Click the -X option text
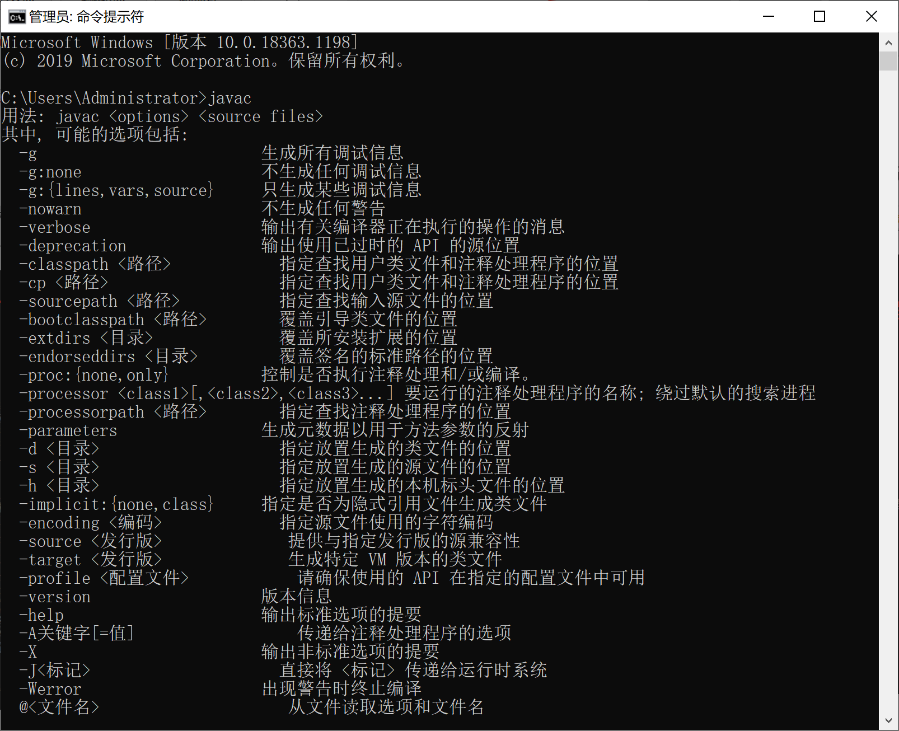The height and width of the screenshot is (731, 899). (28, 652)
